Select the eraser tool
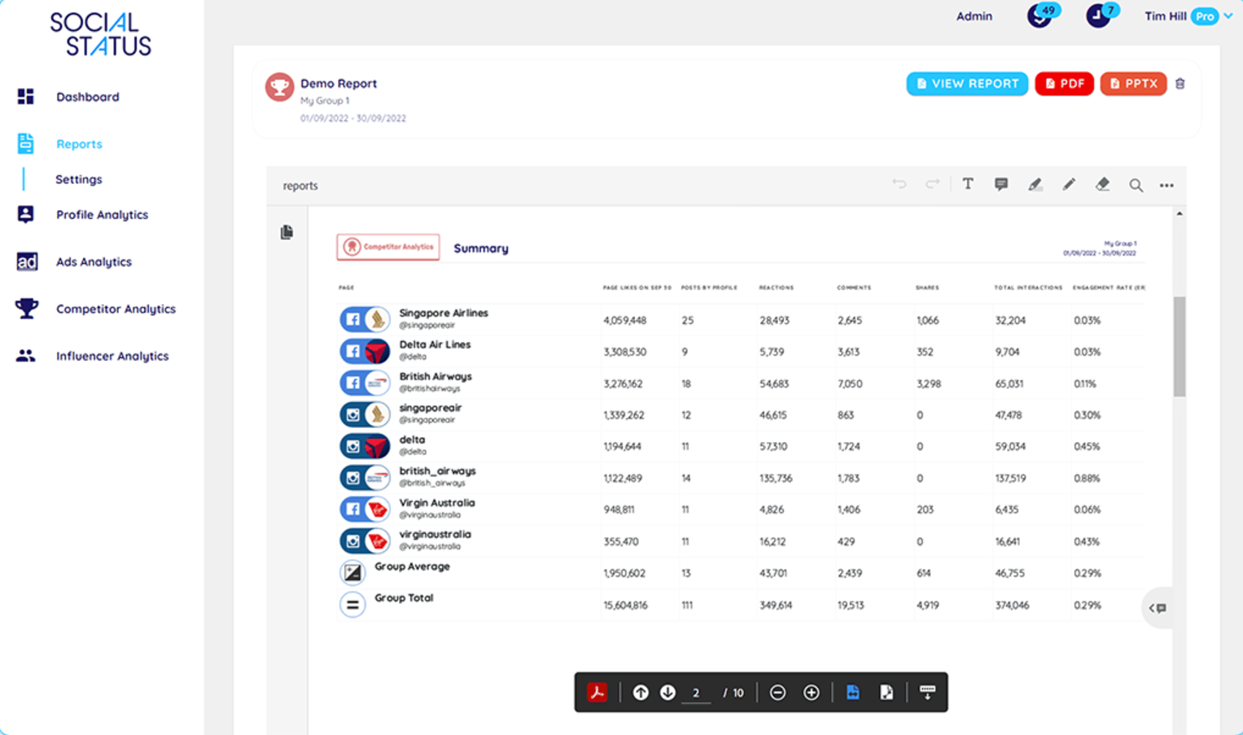The image size is (1243, 735). (1102, 185)
